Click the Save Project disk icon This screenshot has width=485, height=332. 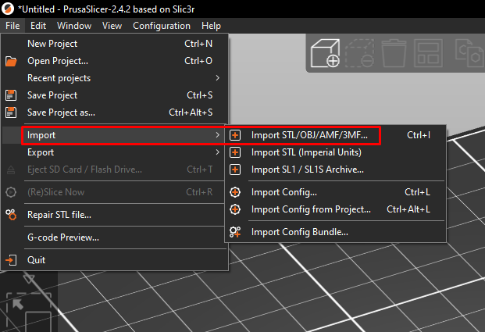coord(11,95)
